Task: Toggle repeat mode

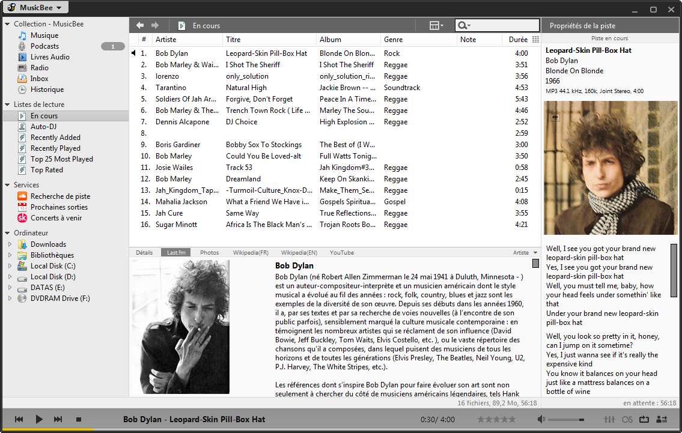Action: 644,420
